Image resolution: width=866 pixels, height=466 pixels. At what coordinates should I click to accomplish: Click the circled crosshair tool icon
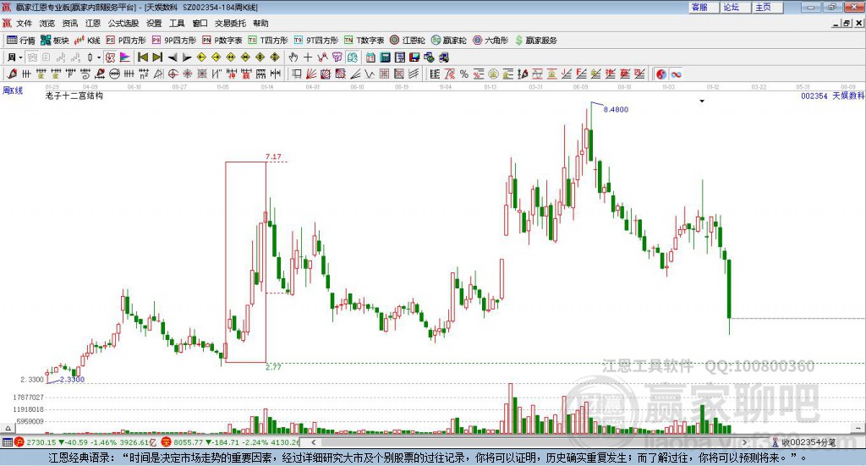point(173,74)
